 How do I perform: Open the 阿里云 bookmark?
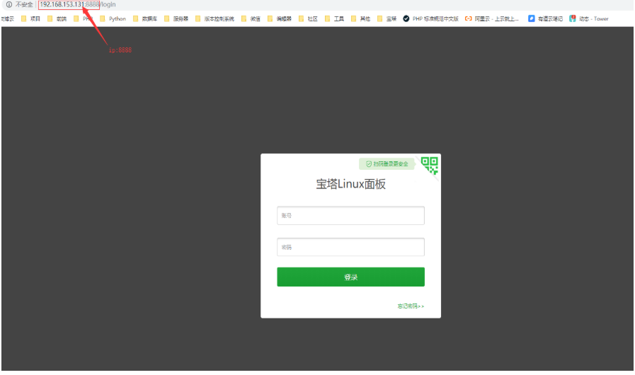point(492,18)
